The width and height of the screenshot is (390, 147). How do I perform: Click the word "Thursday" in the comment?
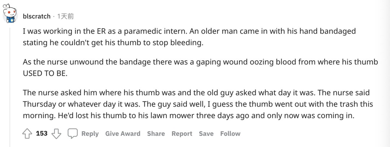39,104
